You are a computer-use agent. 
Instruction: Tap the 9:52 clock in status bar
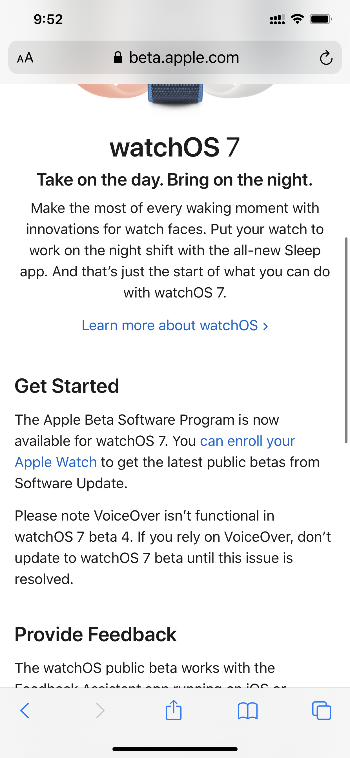point(48,19)
